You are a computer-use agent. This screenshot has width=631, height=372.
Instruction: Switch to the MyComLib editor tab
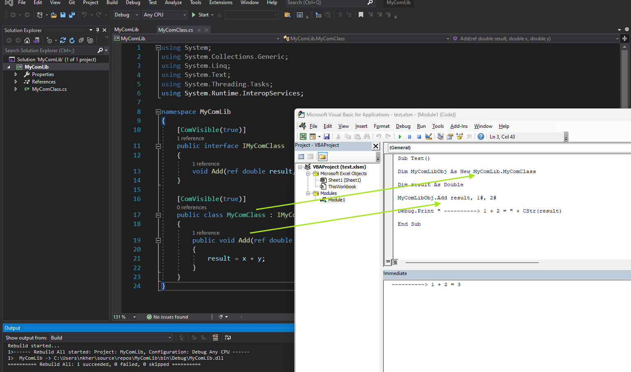126,30
